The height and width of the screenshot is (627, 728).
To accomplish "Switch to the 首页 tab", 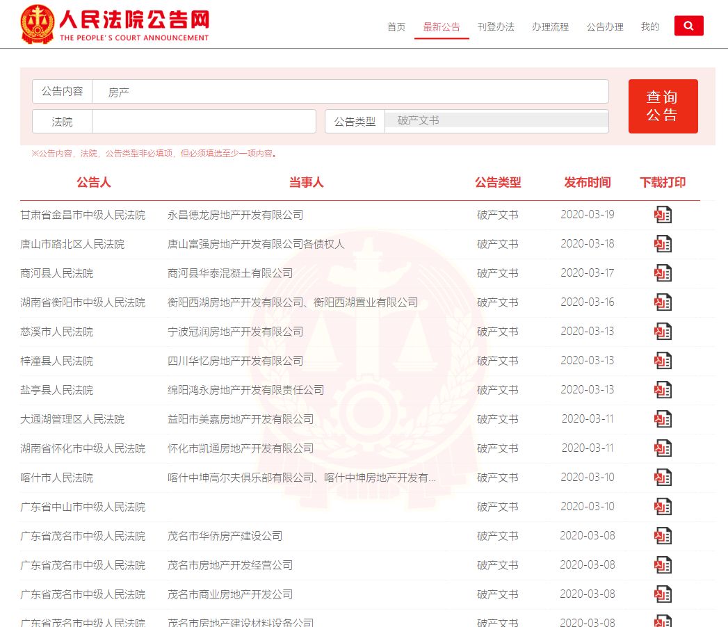I will (x=396, y=27).
